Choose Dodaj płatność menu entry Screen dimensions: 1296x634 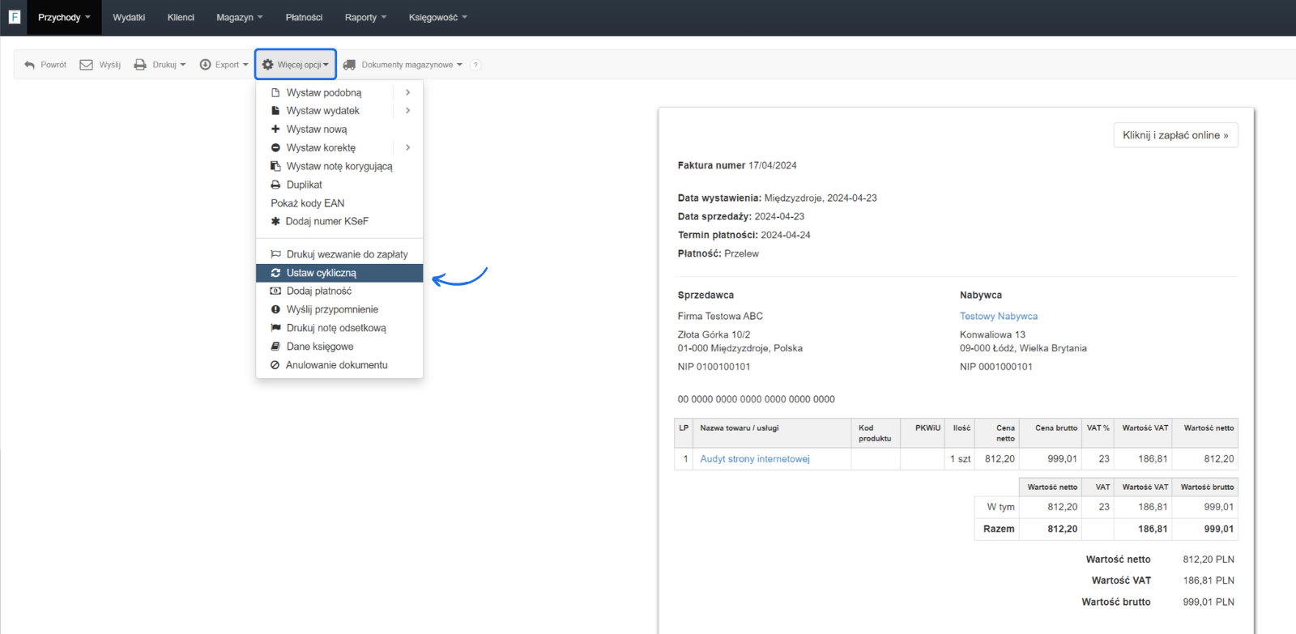pyautogui.click(x=318, y=291)
